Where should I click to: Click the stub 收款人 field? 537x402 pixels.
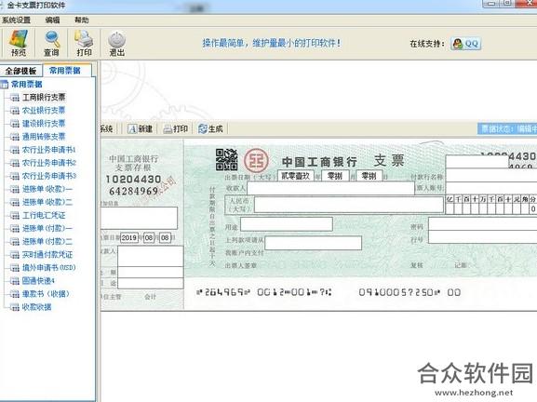(x=151, y=256)
